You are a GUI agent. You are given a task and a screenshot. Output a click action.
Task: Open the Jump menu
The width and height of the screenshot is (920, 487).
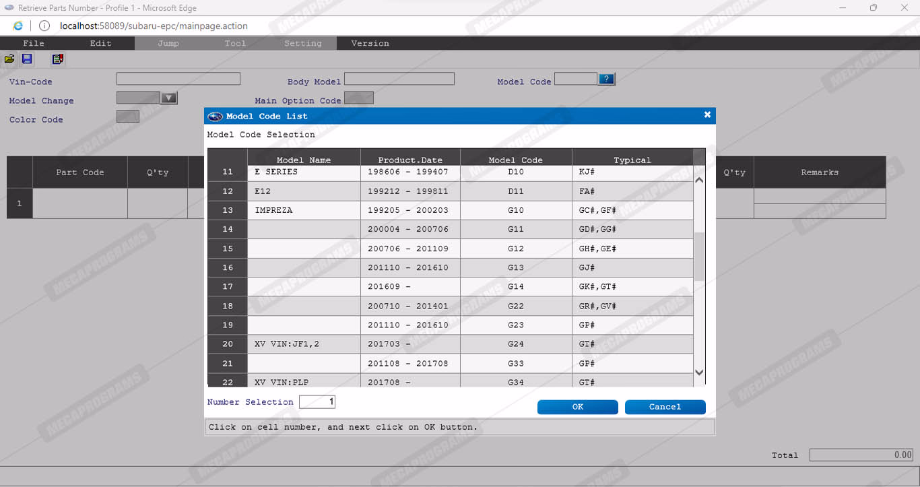click(168, 43)
